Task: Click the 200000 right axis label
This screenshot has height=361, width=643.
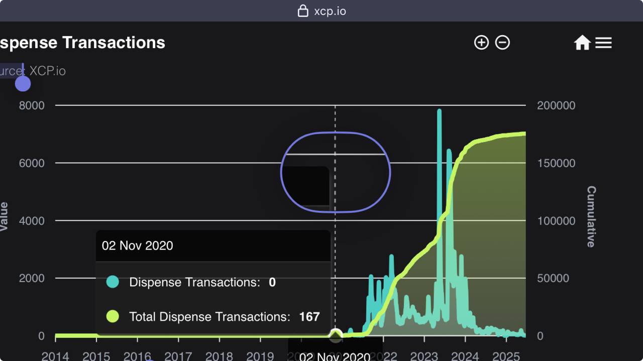Action: [x=556, y=105]
